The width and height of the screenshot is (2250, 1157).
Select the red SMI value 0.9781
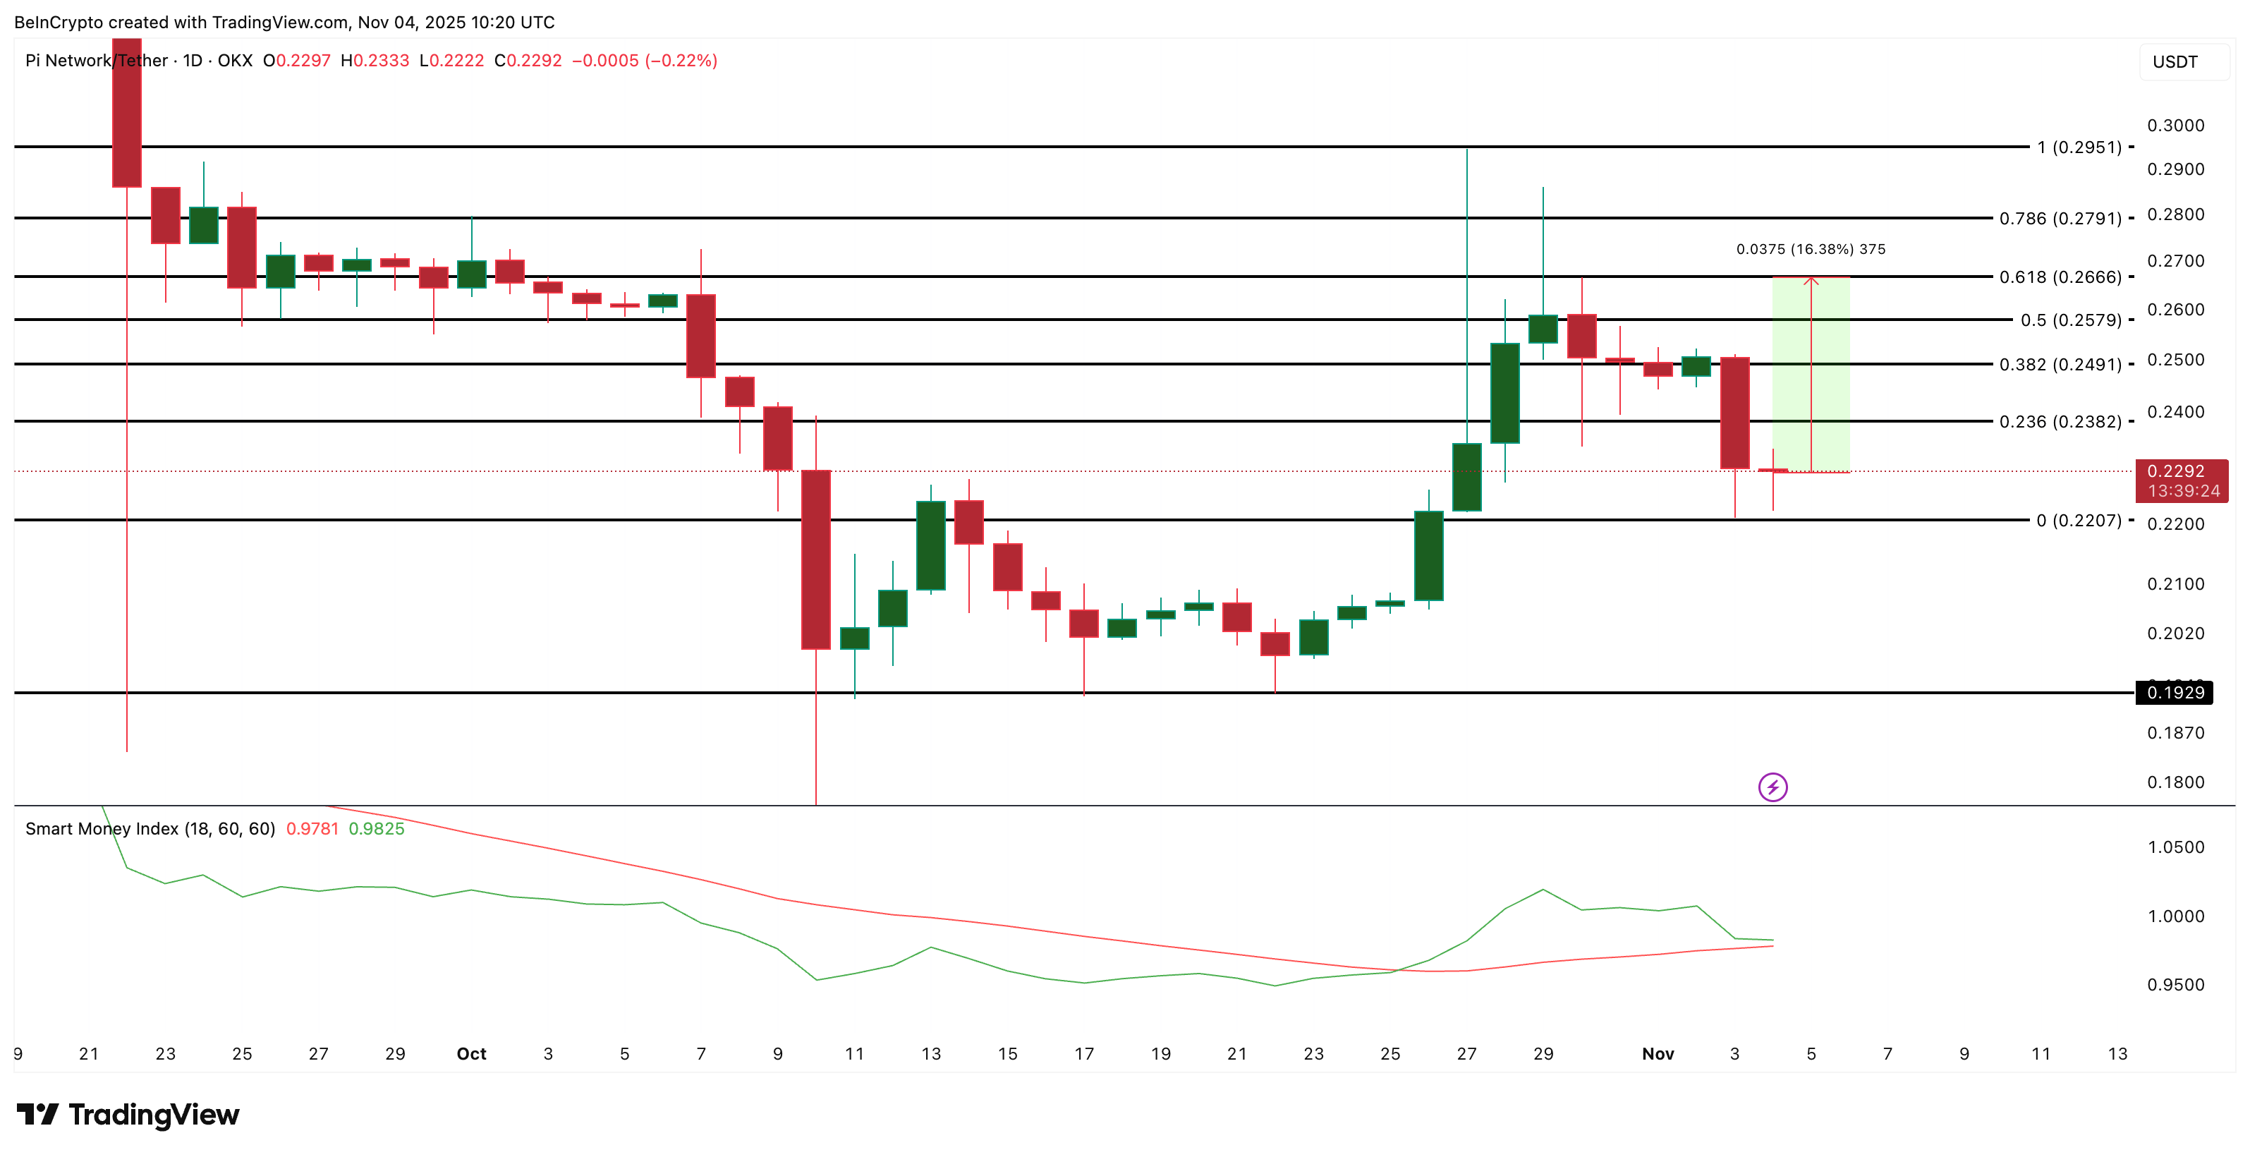[x=310, y=828]
